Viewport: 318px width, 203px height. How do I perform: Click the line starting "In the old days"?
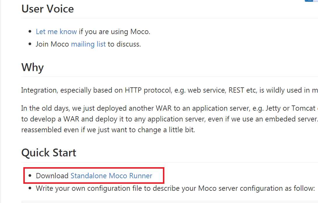[169, 108]
